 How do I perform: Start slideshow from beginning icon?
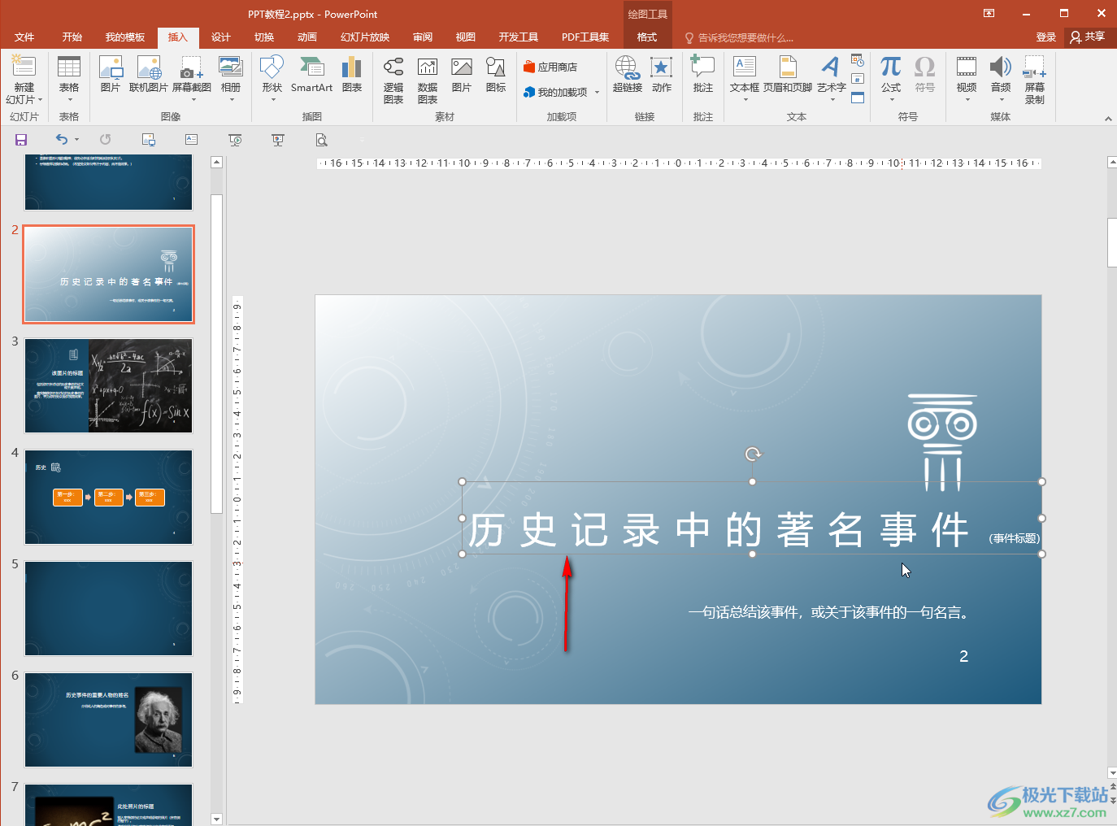pos(235,140)
